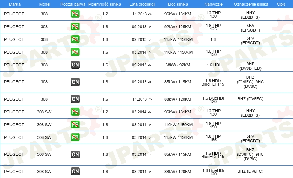Click the petrol icon in the 308 SW 110kW / 150KM row
The image size is (293, 178).
pyautogui.click(x=75, y=125)
